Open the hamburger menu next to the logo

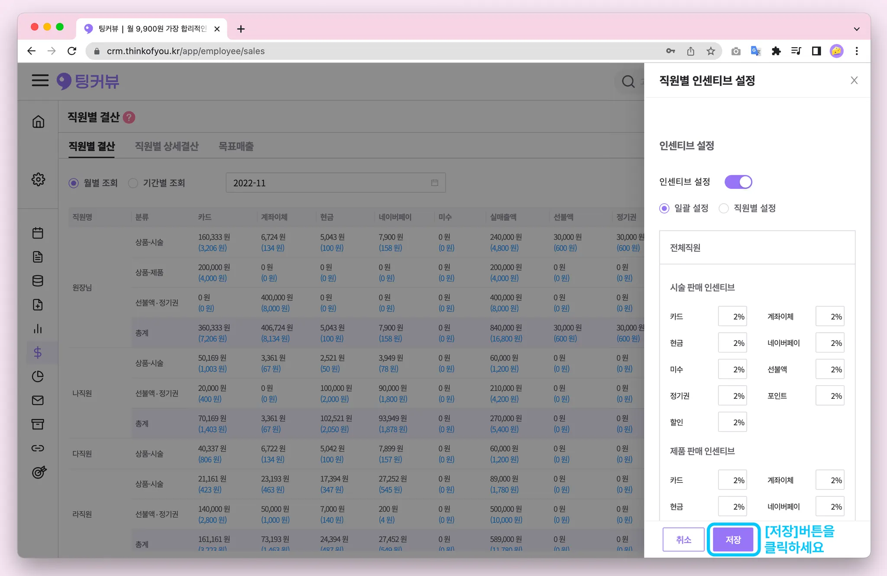pos(40,80)
